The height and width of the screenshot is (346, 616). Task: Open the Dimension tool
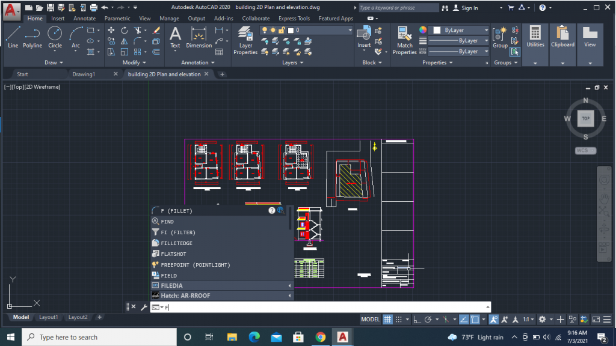(199, 36)
